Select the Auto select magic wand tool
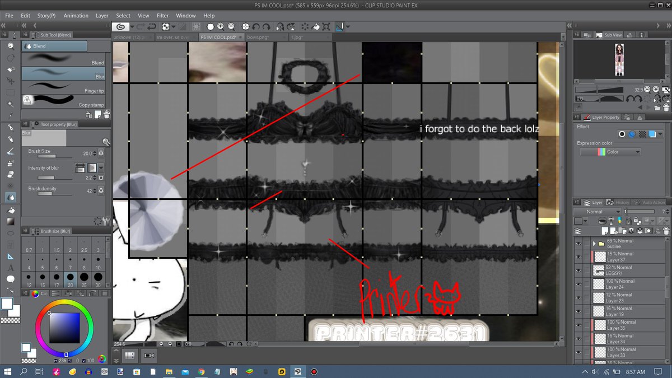Screen dimensions: 672x378 tap(11, 104)
